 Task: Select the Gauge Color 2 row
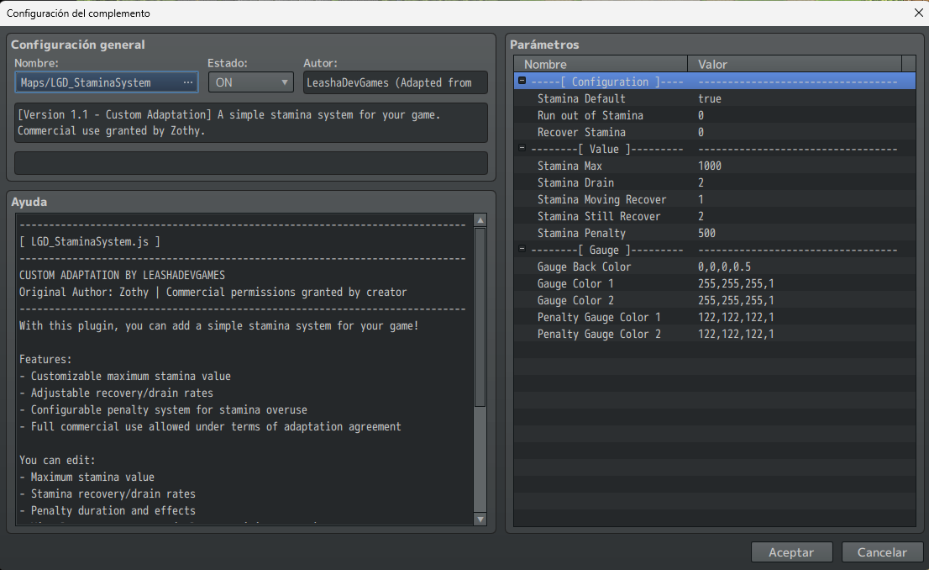point(715,300)
